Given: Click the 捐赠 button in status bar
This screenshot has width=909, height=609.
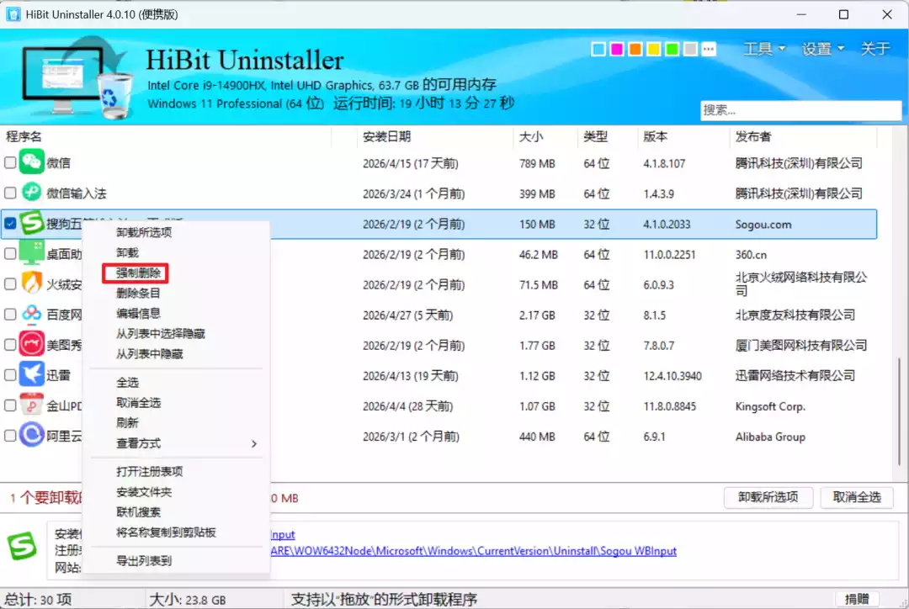Looking at the screenshot, I should 857,599.
